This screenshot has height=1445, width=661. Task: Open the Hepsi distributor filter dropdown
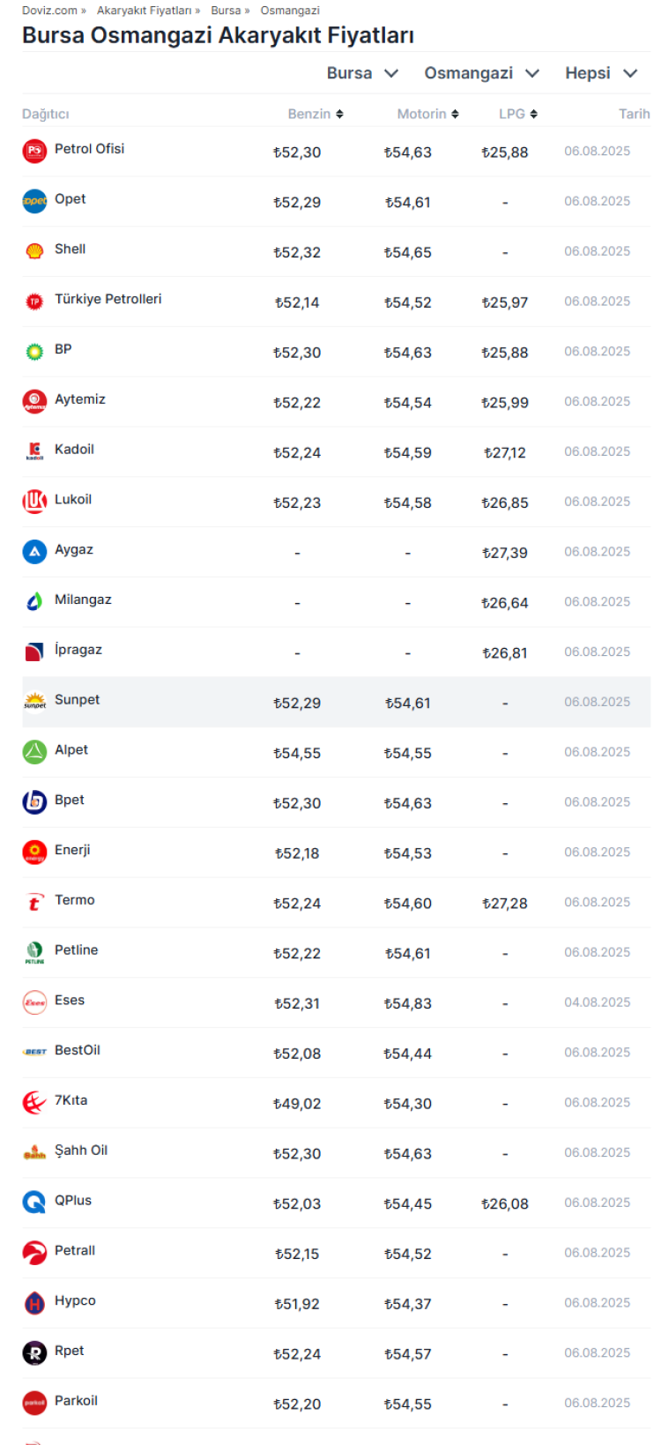pyautogui.click(x=601, y=73)
